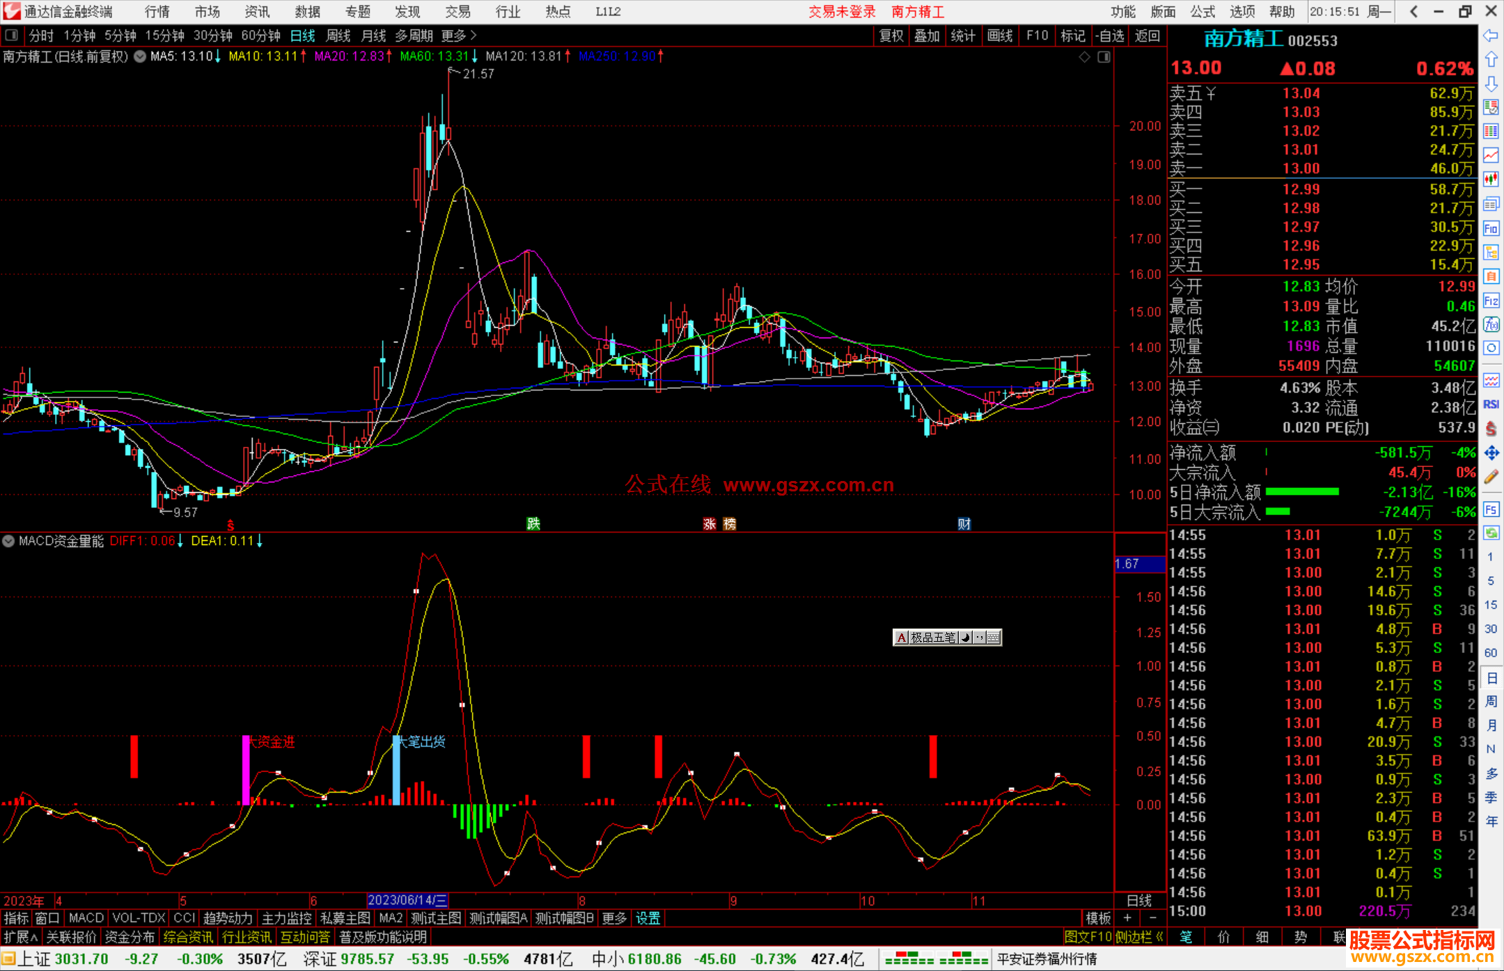Click the f(x) formula icon in sidebar
Viewport: 1504px width, 971px height.
[x=1491, y=324]
